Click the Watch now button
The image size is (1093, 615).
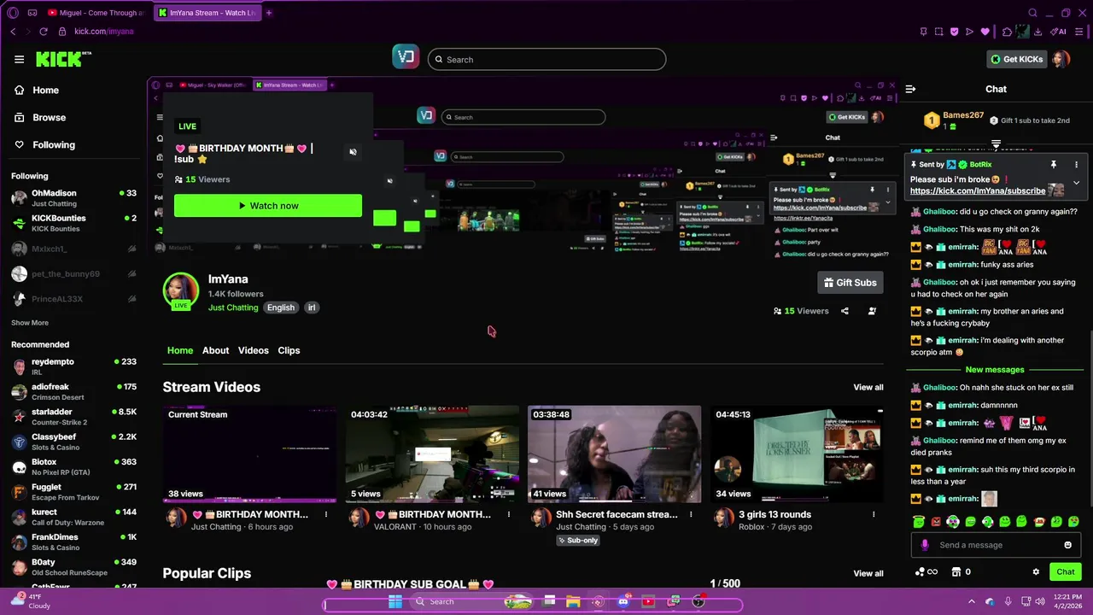click(x=268, y=206)
